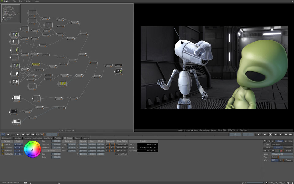Click the Match All button

click(122, 144)
